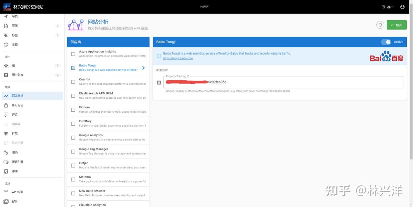
Task: Open the tongji.baidu.com link
Action: coord(178,58)
